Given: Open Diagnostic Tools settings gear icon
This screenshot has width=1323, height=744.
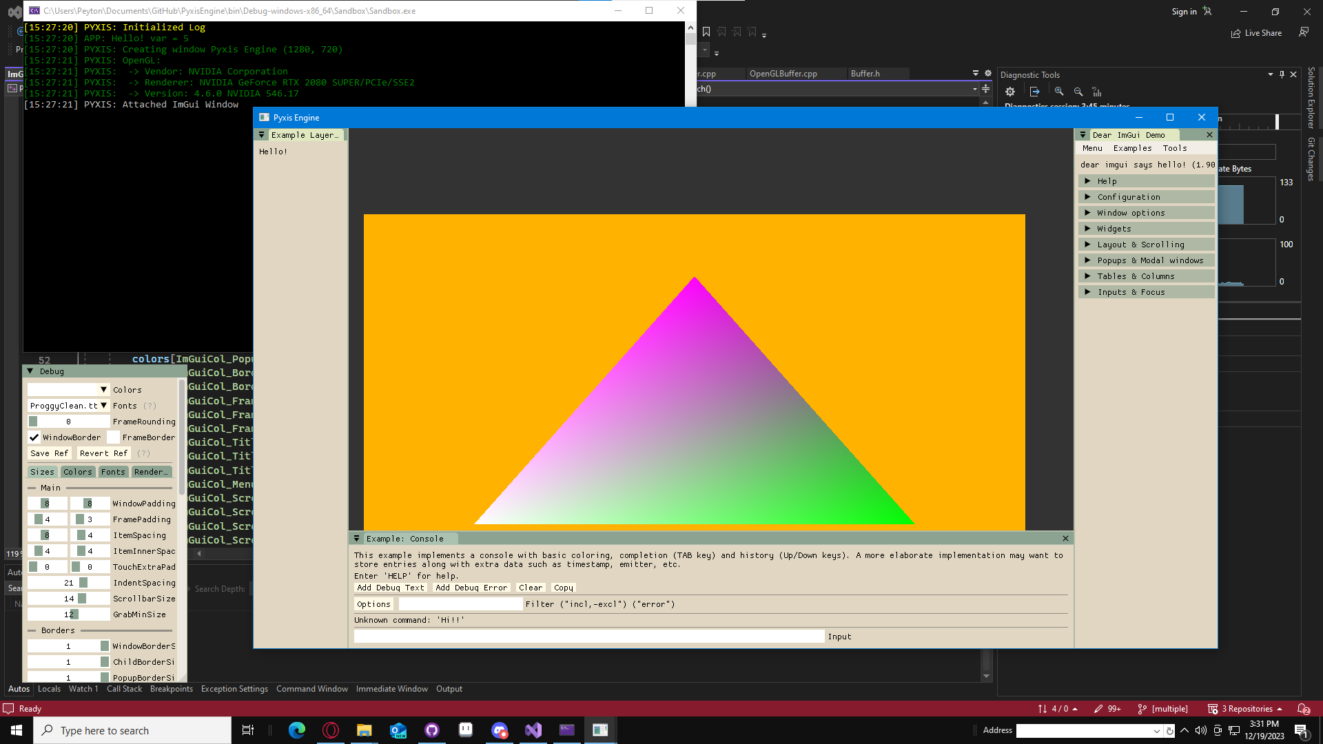Looking at the screenshot, I should pyautogui.click(x=1010, y=92).
